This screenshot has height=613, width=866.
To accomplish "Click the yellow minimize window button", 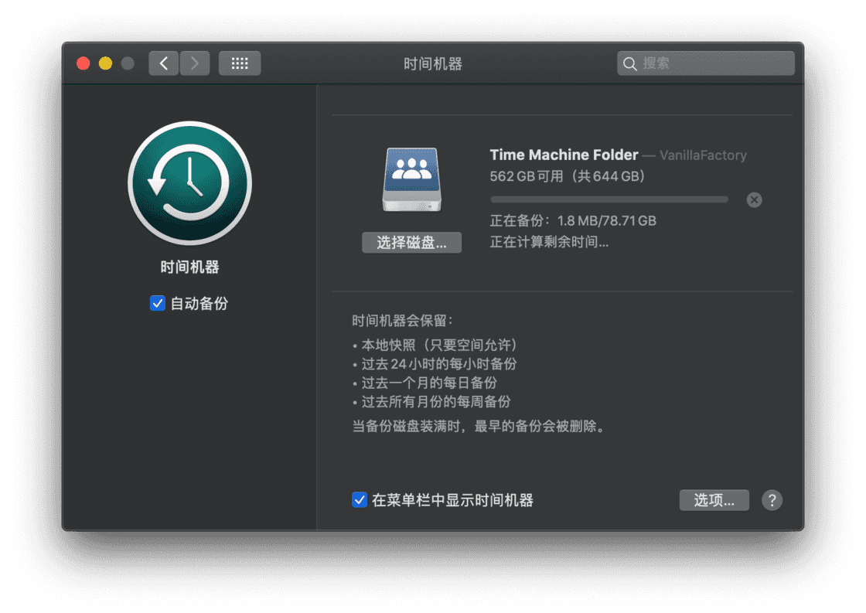I will [105, 63].
